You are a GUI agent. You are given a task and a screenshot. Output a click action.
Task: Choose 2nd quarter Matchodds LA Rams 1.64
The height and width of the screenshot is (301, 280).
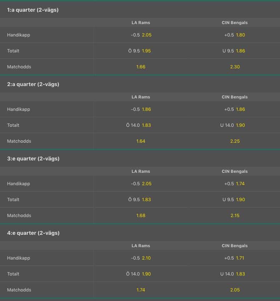141,141
